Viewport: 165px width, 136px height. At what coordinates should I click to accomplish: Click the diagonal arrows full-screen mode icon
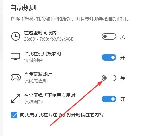tap(16, 98)
